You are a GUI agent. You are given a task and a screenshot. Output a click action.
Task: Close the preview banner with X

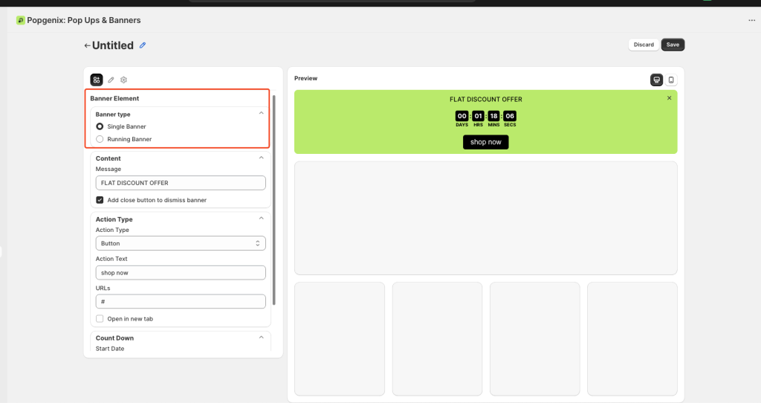point(669,98)
